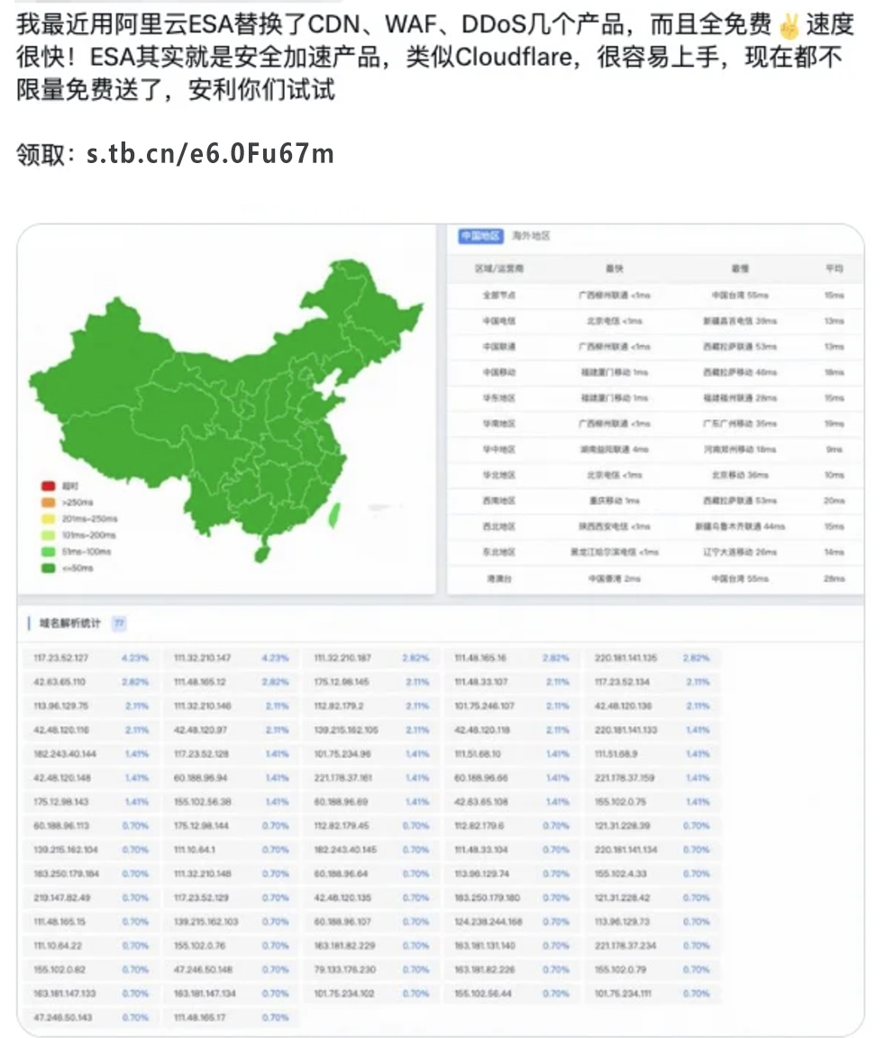
Task: Click the victory hand emoji in post
Action: tap(789, 27)
